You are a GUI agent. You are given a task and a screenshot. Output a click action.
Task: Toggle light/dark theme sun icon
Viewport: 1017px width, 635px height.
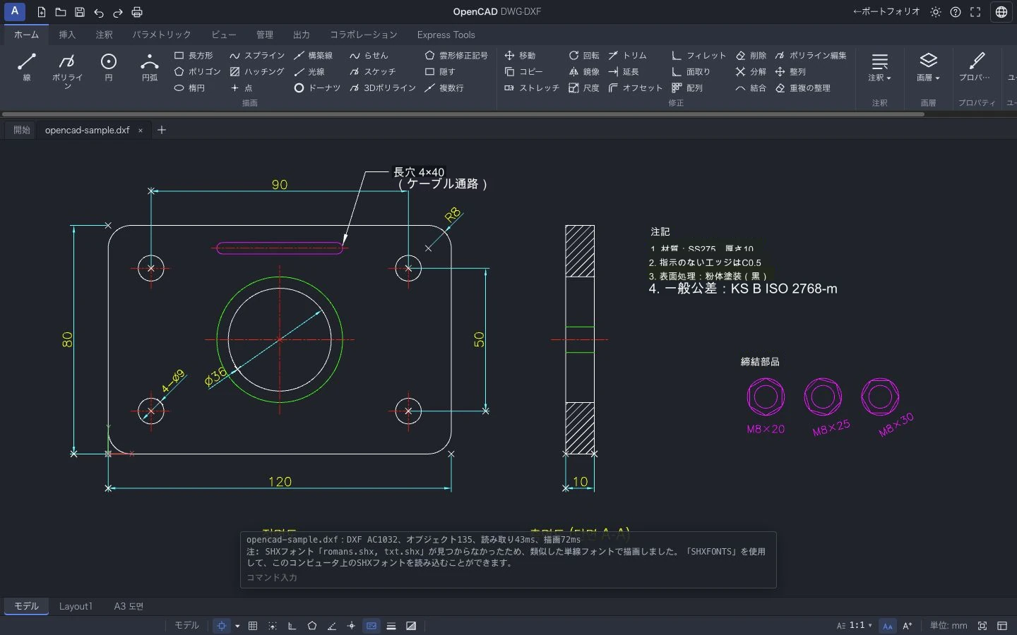pos(936,12)
